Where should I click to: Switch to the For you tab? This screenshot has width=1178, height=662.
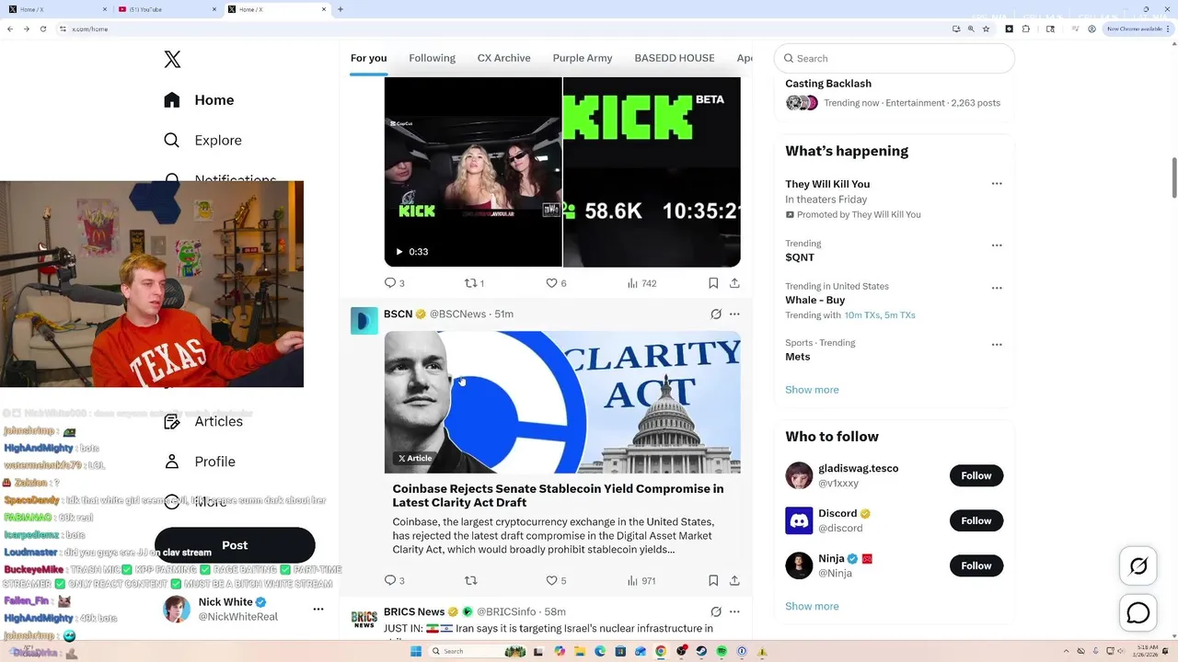(368, 58)
